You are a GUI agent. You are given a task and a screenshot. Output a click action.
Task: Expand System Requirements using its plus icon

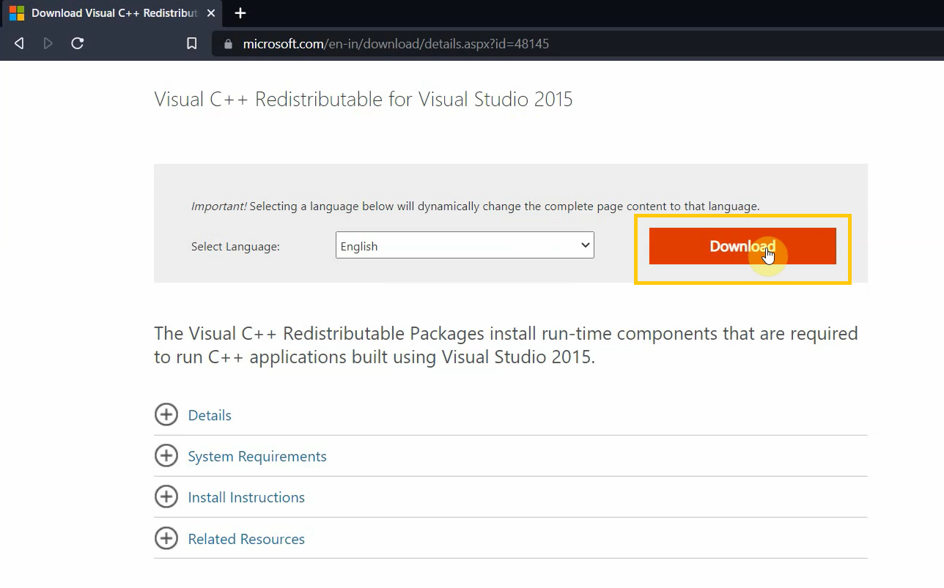(166, 456)
